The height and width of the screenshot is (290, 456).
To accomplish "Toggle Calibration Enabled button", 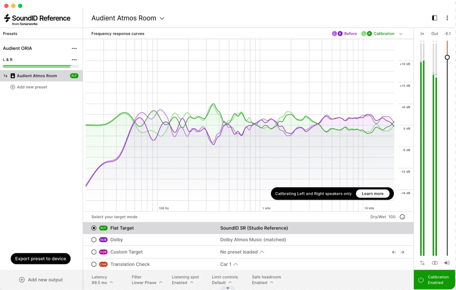I will coord(435,279).
